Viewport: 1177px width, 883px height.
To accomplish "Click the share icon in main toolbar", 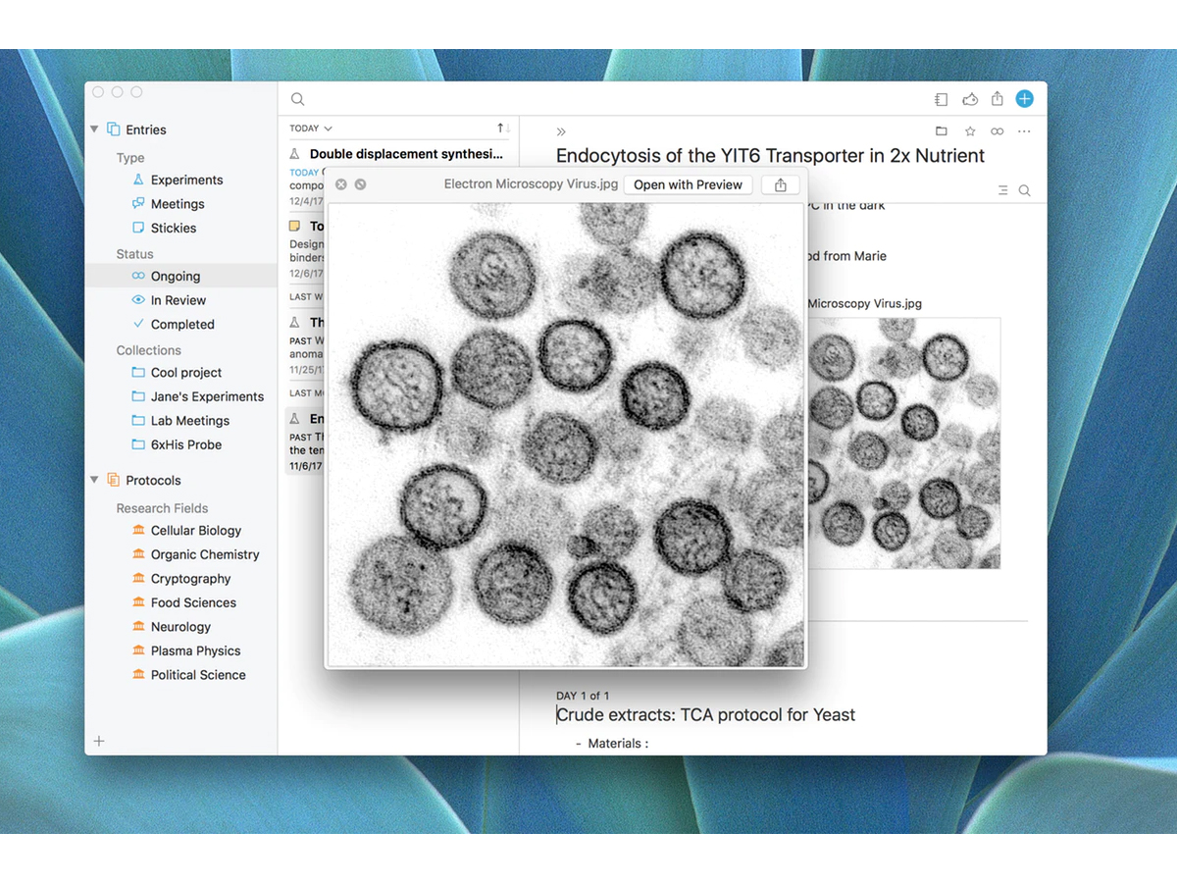I will pos(997,98).
